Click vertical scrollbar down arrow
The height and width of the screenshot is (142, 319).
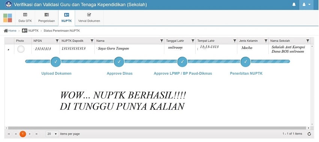pyautogui.click(x=312, y=124)
